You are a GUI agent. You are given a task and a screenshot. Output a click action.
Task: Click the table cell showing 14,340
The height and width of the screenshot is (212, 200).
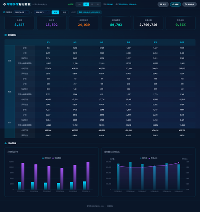point(48,125)
